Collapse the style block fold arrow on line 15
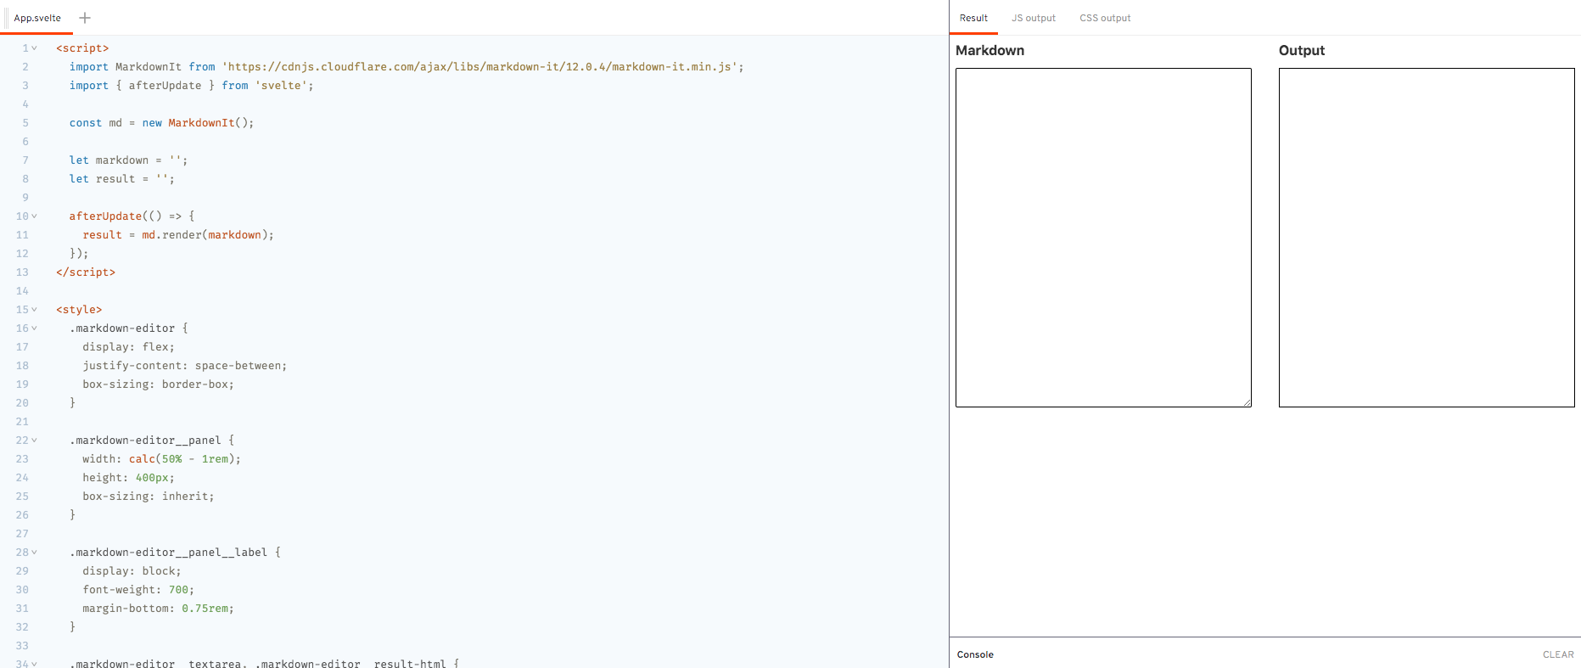1581x668 pixels. point(35,310)
